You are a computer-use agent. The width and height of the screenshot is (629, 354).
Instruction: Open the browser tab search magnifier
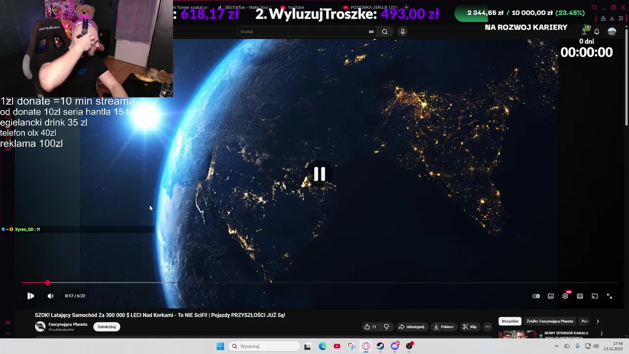tap(594, 7)
